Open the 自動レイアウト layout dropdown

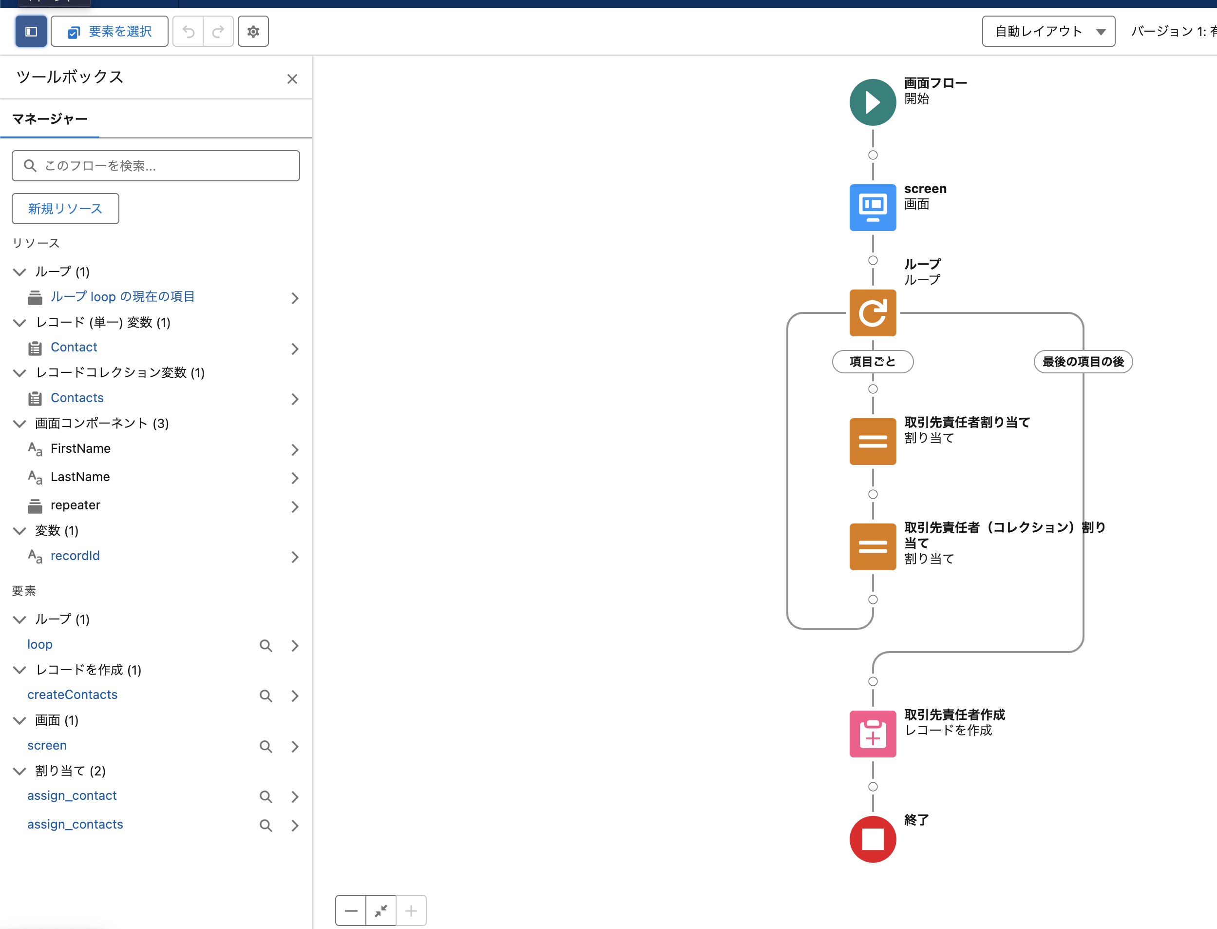point(1048,32)
